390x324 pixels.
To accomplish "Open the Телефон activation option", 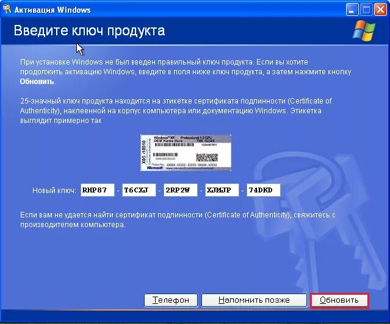I will coord(171,300).
